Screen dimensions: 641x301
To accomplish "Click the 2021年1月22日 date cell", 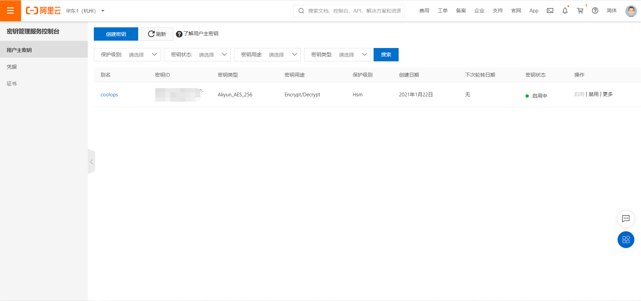I will [416, 95].
